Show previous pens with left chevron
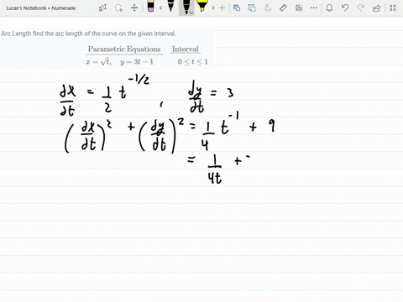 pyautogui.click(x=160, y=8)
